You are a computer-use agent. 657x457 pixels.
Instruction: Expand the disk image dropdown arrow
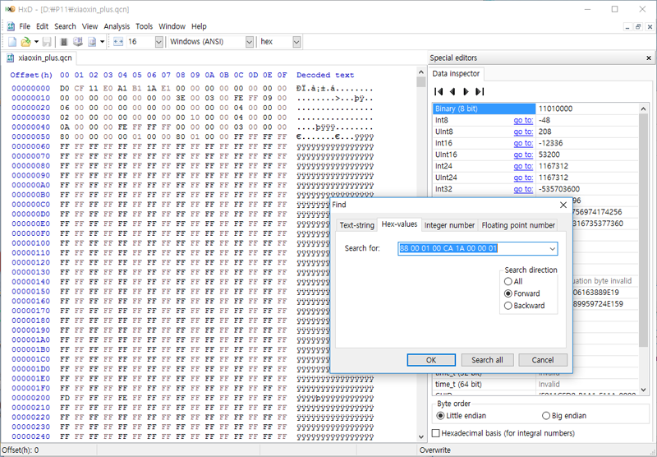pyautogui.click(x=102, y=41)
